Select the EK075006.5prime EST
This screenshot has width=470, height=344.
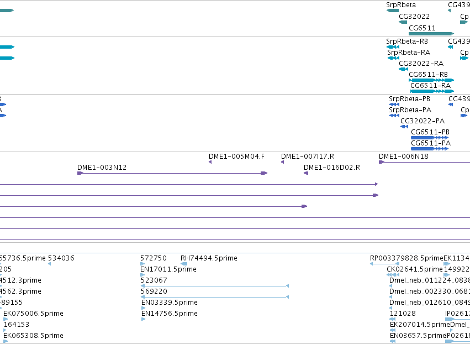(6, 319)
